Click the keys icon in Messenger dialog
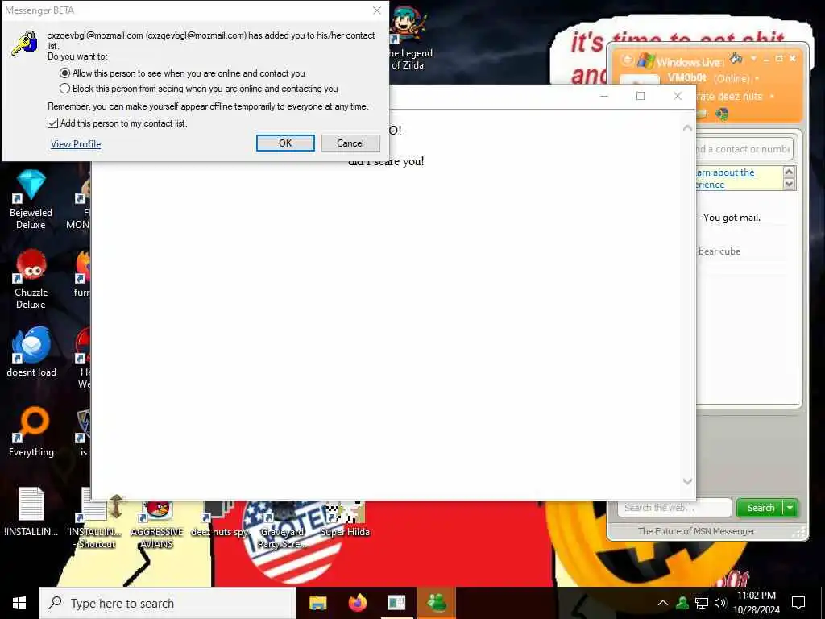The height and width of the screenshot is (619, 825). coord(24,44)
